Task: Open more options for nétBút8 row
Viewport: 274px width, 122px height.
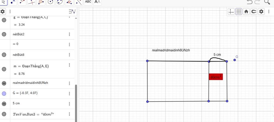Action: point(69,55)
